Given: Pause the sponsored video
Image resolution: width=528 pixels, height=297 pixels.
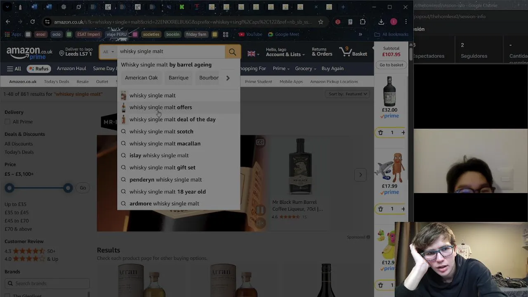Looking at the screenshot, I should point(260,210).
